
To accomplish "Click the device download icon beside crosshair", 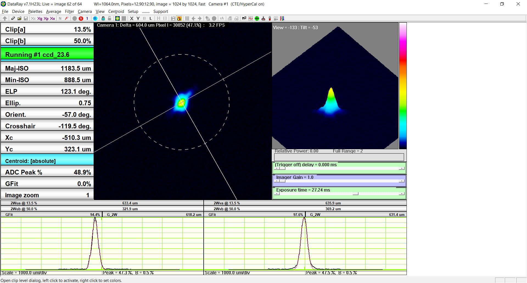I will coord(263,18).
